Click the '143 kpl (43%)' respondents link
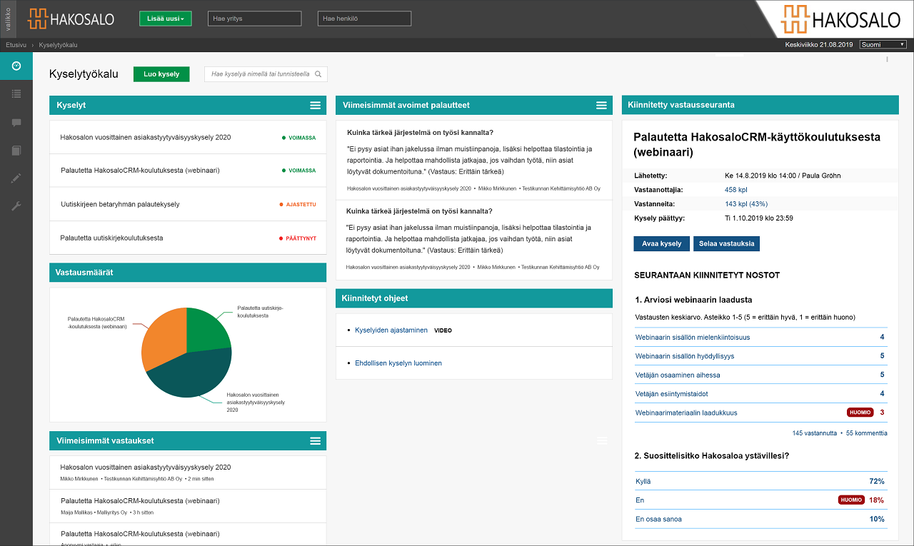 point(746,203)
